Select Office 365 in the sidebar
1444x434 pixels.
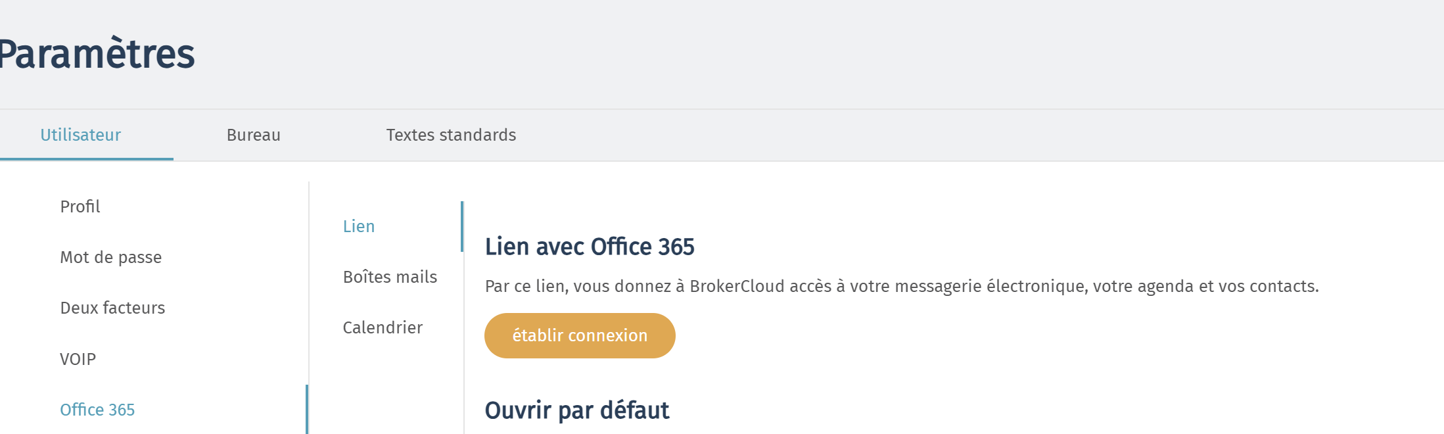pyautogui.click(x=97, y=410)
